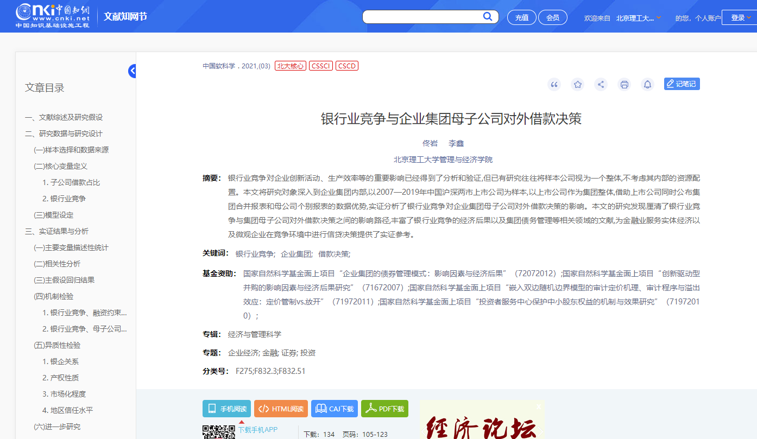Screen dimensions: 757x439
Task: Collapse the article outline sidebar
Action: click(132, 71)
